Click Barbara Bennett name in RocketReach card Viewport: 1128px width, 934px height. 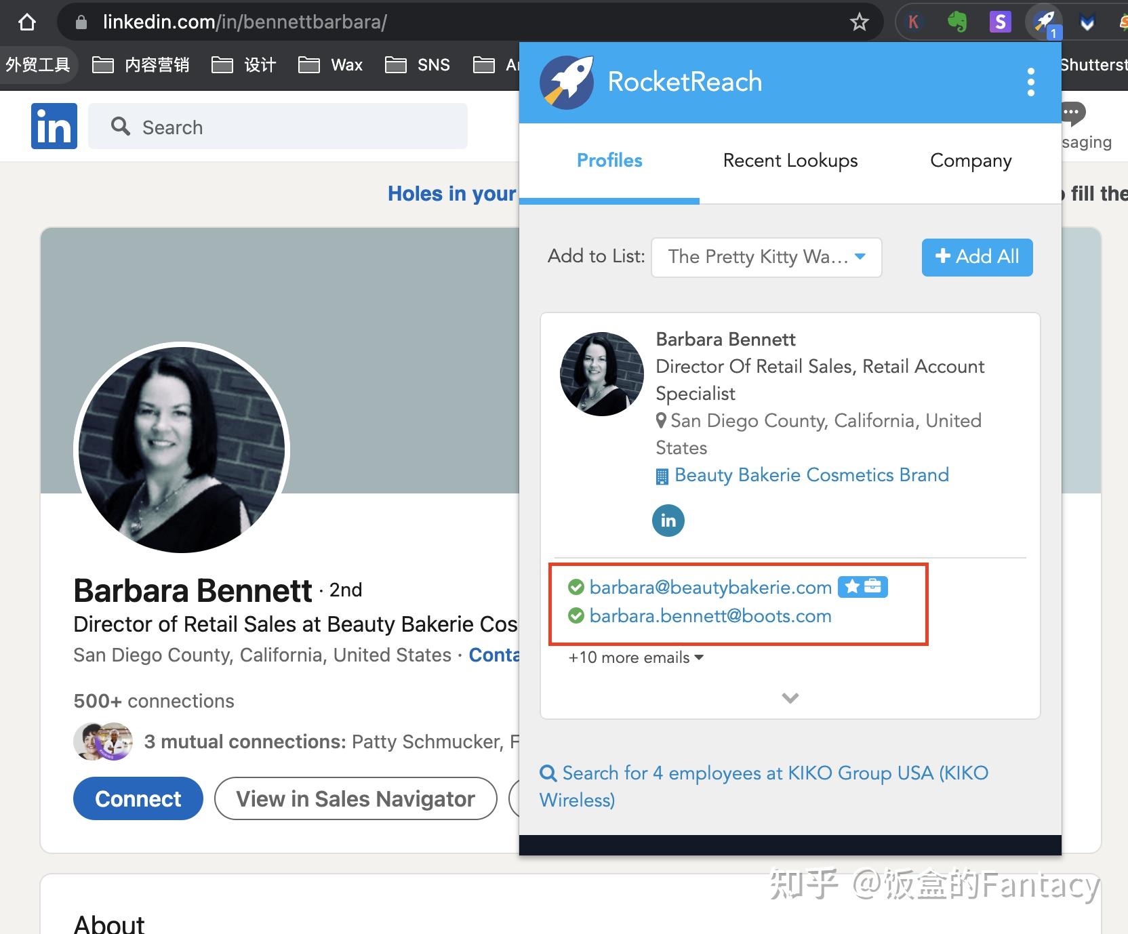click(725, 339)
